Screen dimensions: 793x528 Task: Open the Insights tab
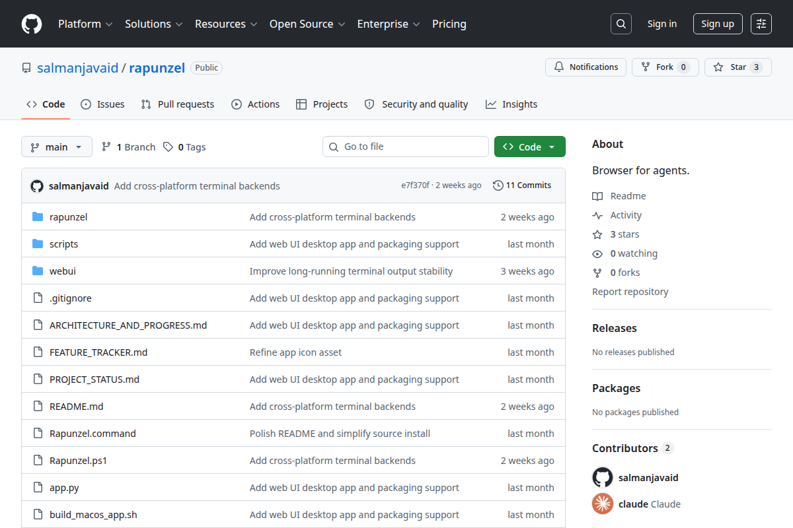pyautogui.click(x=511, y=104)
